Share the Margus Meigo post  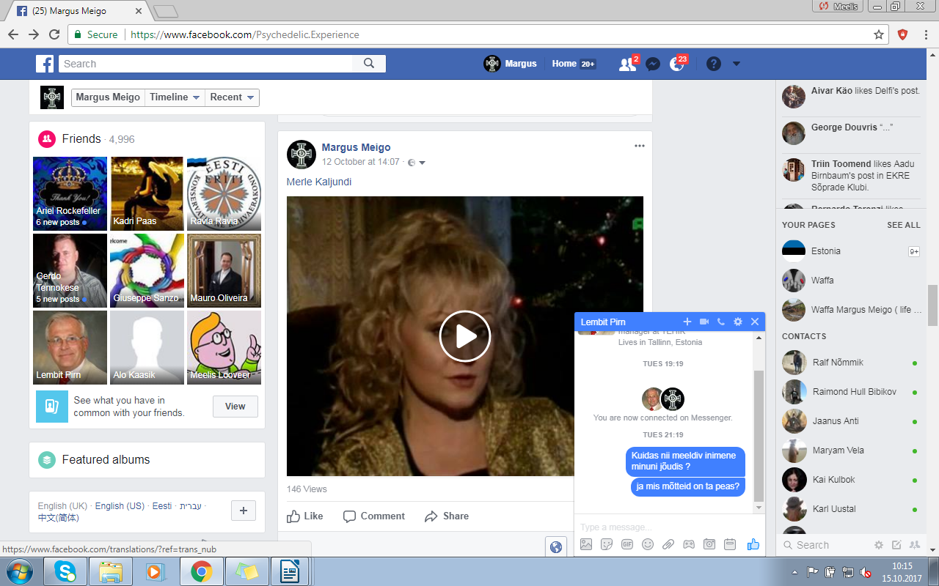coord(447,516)
